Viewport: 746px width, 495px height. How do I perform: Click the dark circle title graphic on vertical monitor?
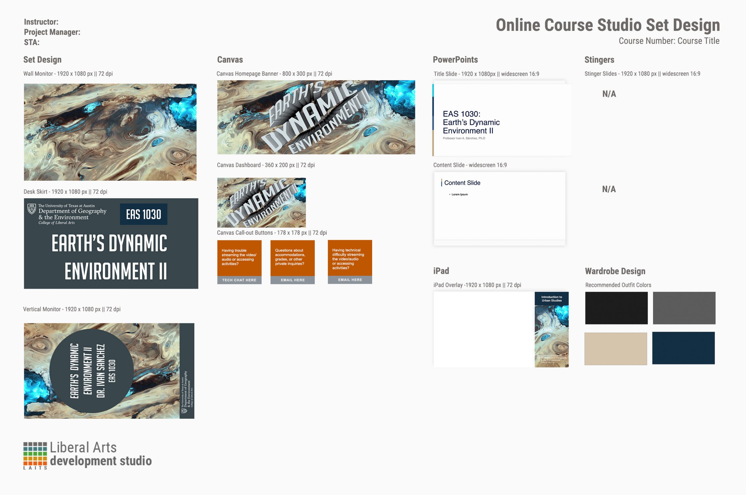91,371
